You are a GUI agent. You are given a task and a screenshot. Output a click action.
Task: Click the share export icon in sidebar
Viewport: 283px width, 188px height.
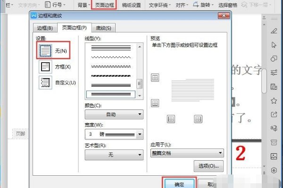274,114
